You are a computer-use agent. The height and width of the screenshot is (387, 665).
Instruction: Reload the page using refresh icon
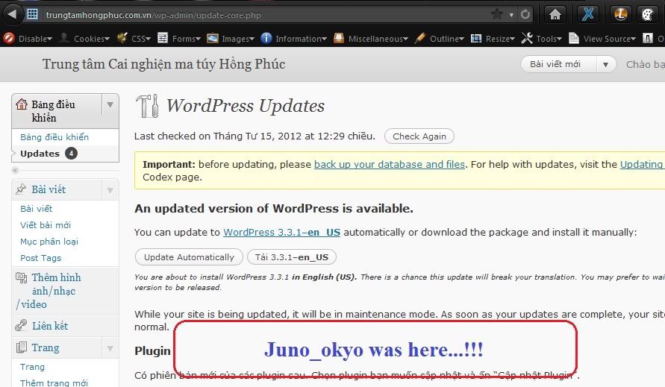click(525, 14)
